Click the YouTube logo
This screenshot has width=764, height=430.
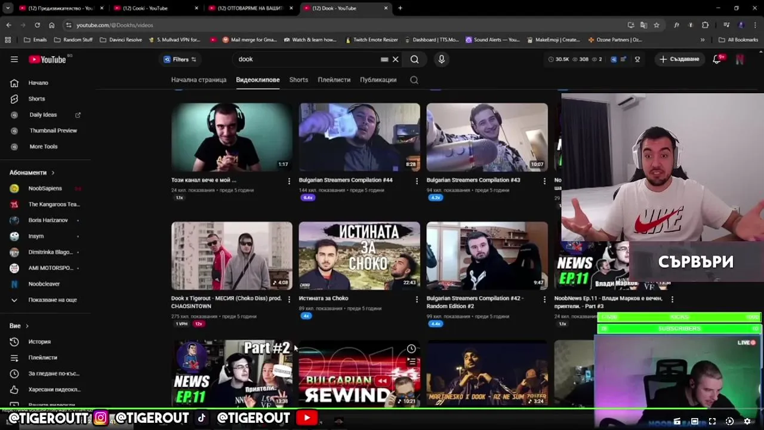tap(47, 59)
